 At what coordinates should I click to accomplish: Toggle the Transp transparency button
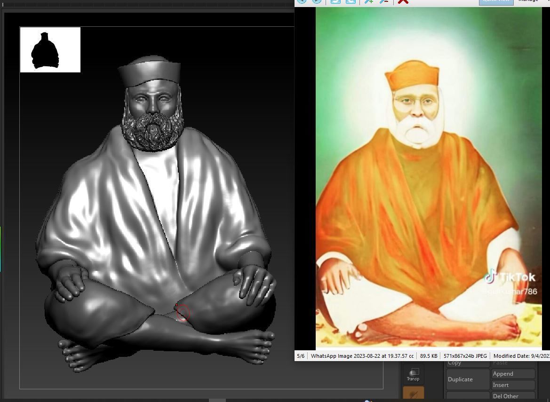point(413,374)
